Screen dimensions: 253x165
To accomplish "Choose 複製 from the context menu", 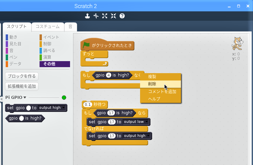I will (x=161, y=76).
